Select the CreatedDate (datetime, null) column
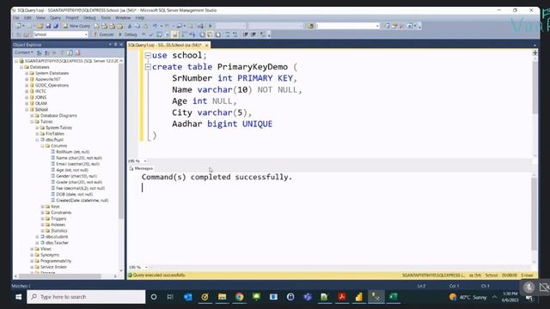 click(x=82, y=200)
